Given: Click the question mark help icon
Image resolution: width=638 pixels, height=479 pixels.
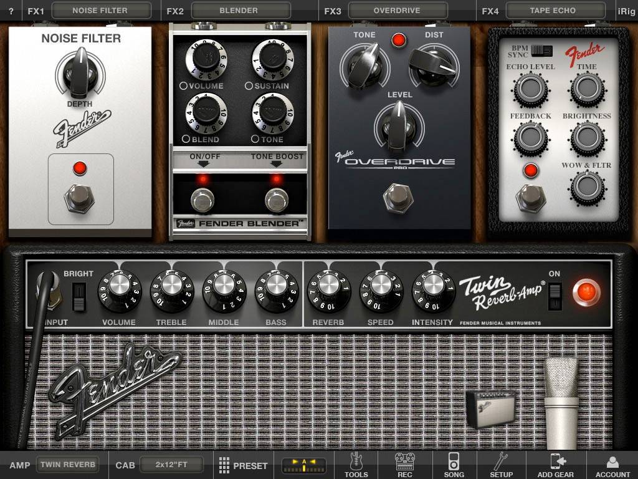Looking at the screenshot, I should click(x=11, y=11).
